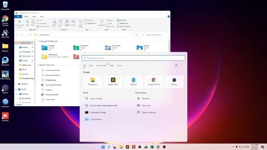
Task: Click Copy to icon in Organize group
Action: pyautogui.click(x=60, y=23)
